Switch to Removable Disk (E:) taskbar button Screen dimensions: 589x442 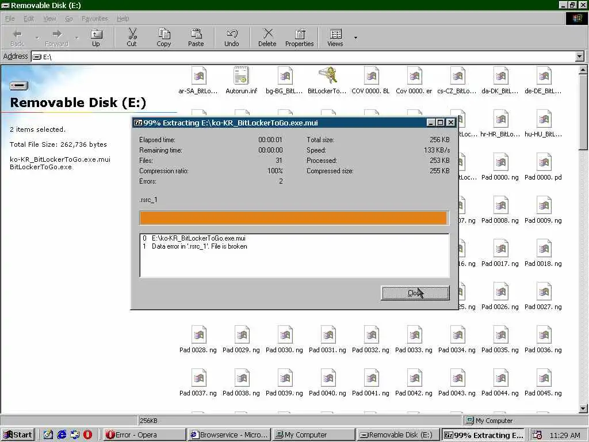399,435
